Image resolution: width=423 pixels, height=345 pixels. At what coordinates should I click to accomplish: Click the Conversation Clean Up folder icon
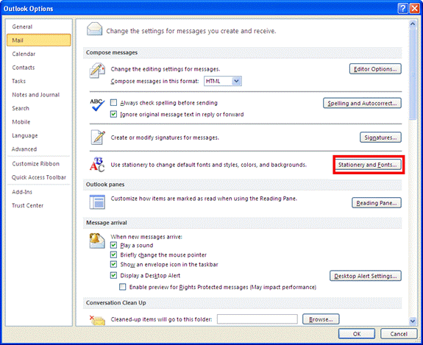click(x=97, y=320)
